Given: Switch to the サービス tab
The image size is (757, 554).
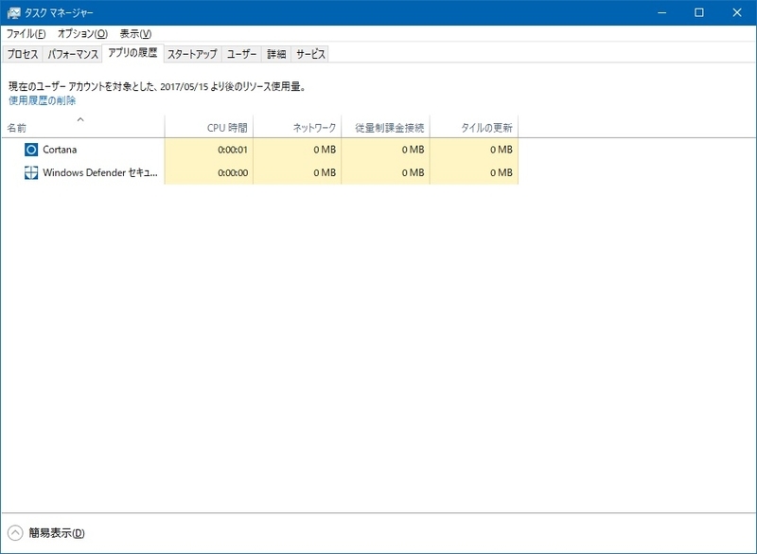Looking at the screenshot, I should pos(310,54).
